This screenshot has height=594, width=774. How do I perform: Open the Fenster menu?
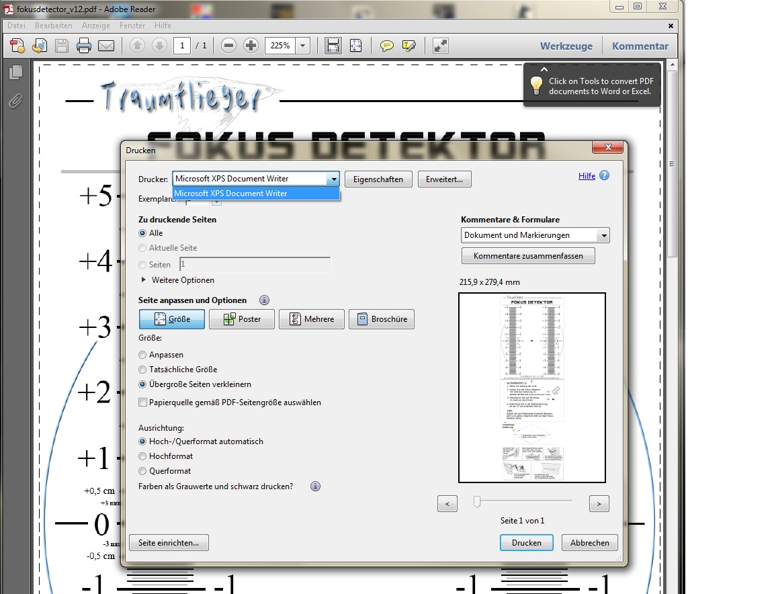click(x=132, y=25)
